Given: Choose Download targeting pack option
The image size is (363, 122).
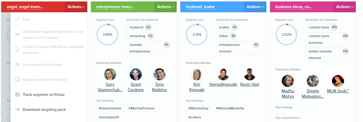Looking at the screenshot, I should coord(44,110).
